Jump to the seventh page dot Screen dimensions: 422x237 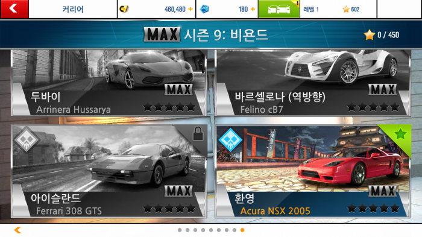click(227, 230)
